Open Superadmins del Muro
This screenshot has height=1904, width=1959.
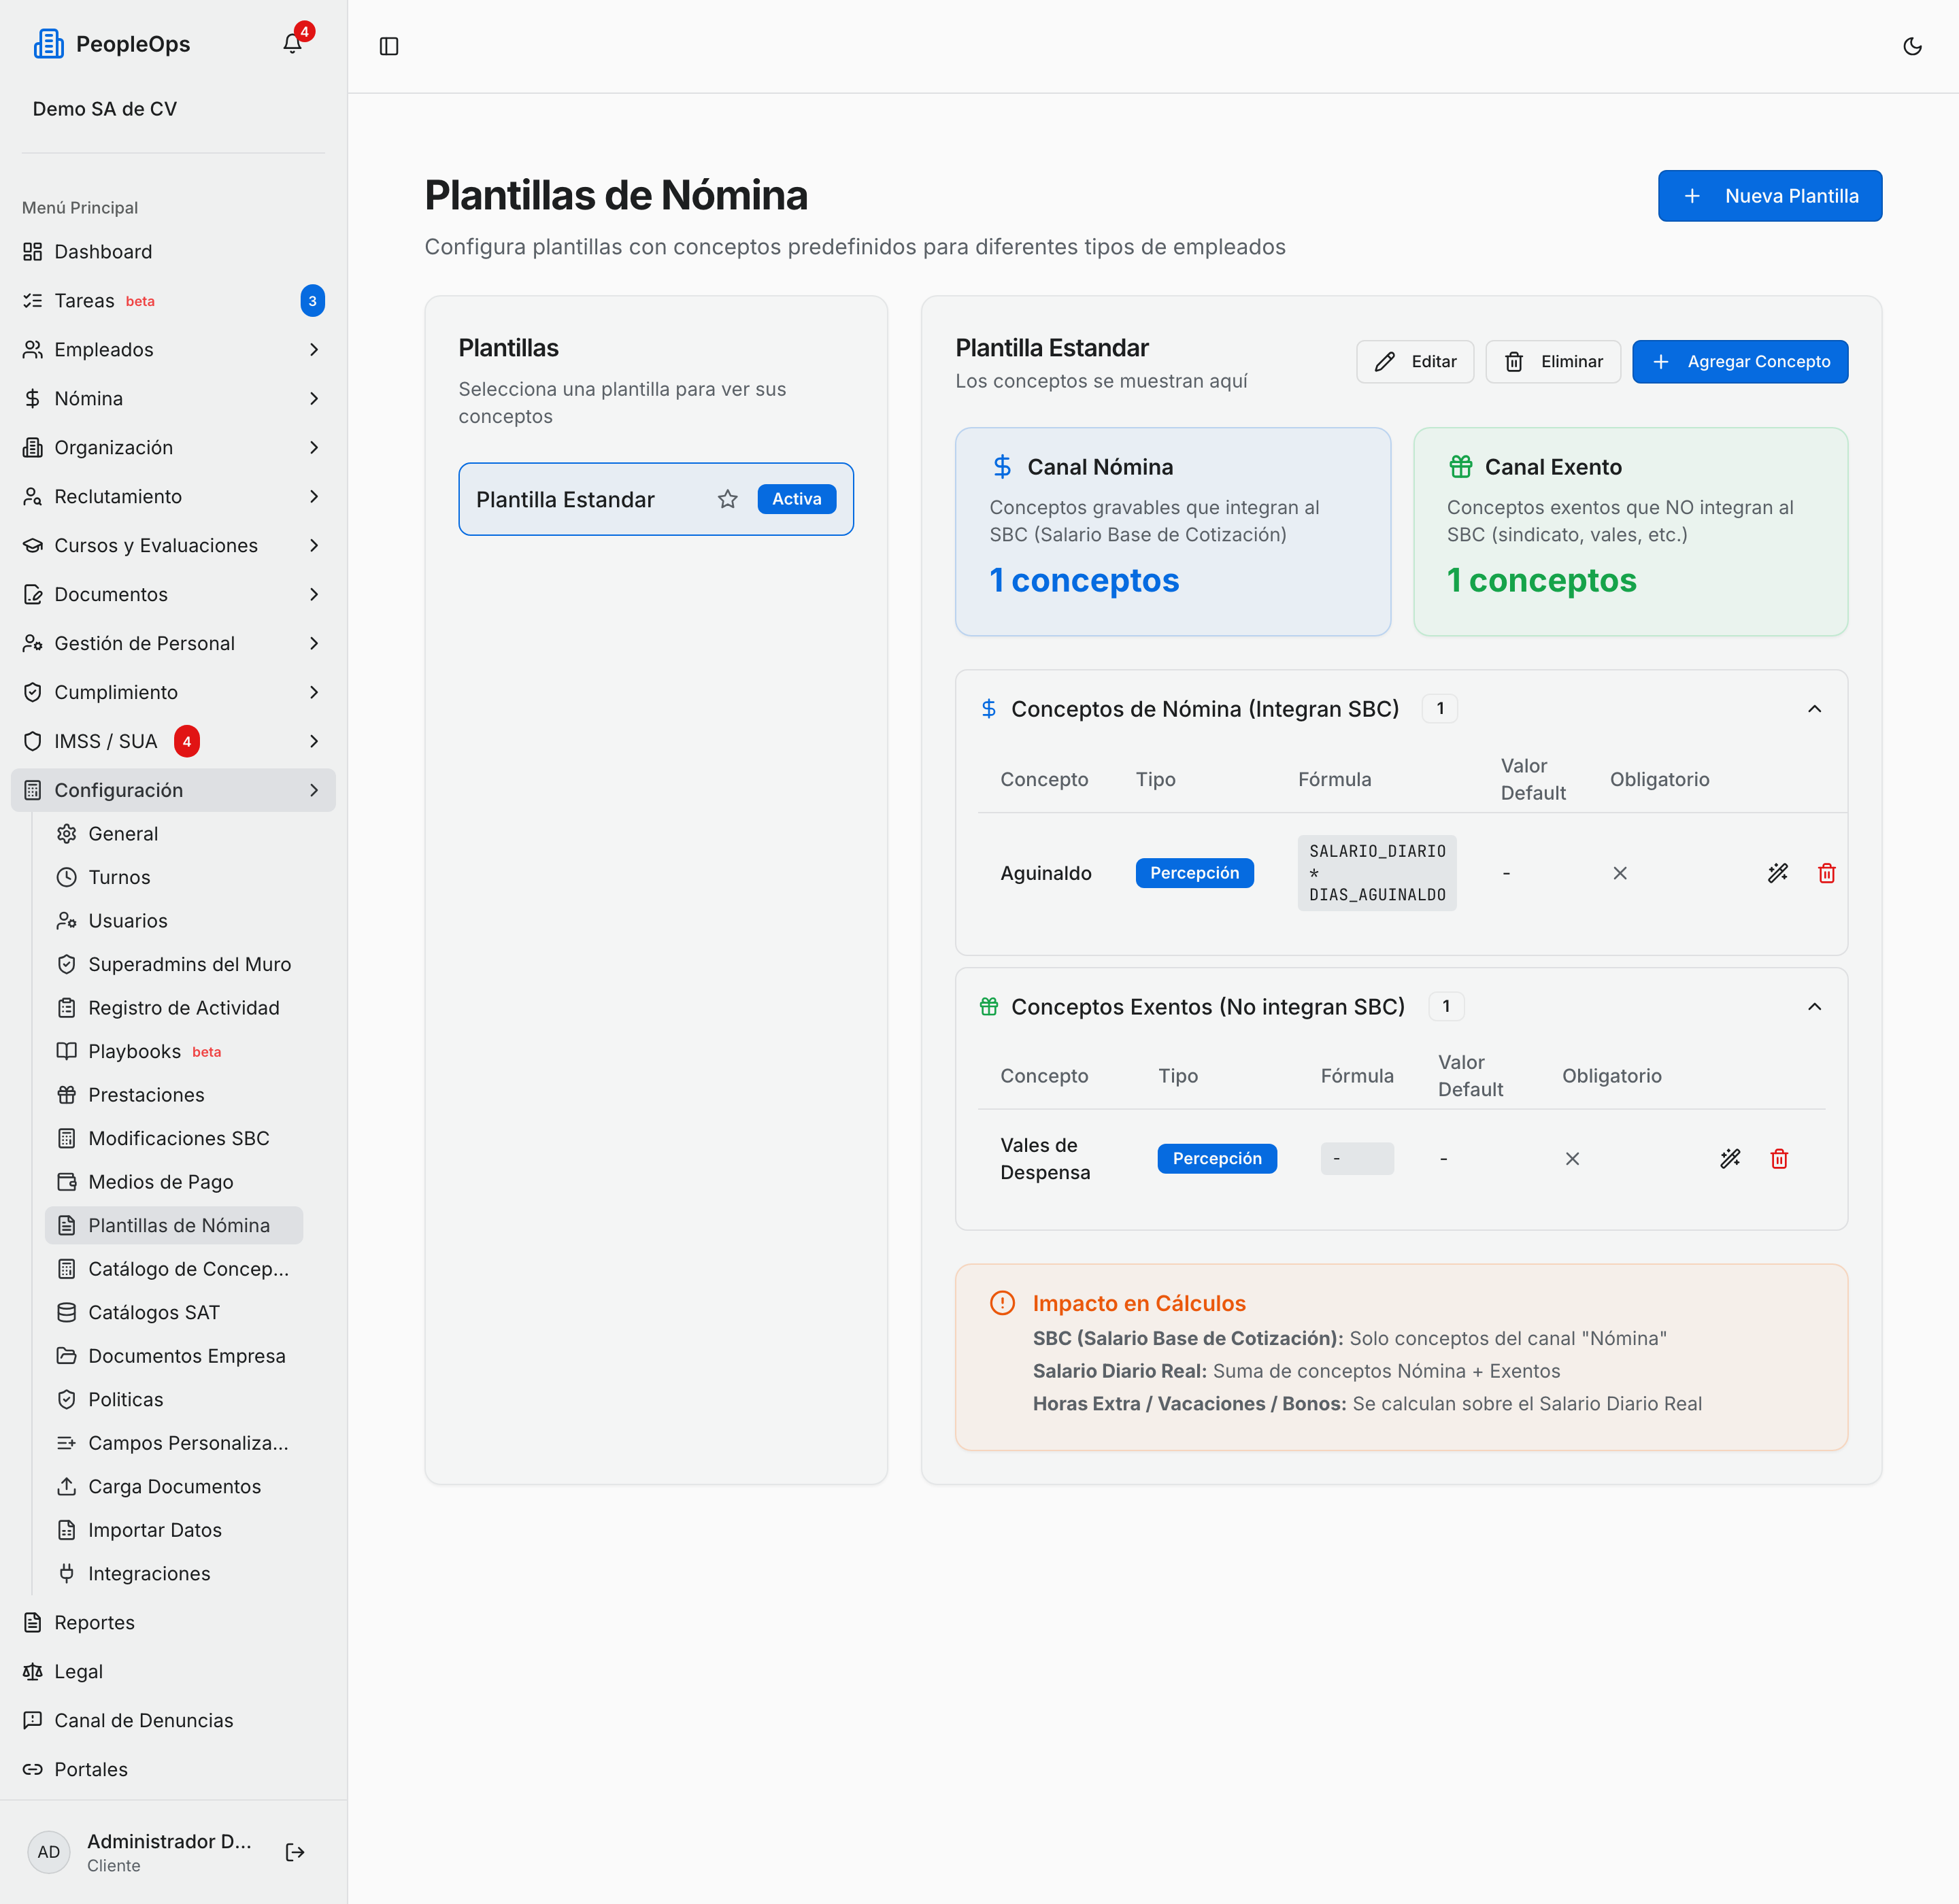(x=174, y=964)
